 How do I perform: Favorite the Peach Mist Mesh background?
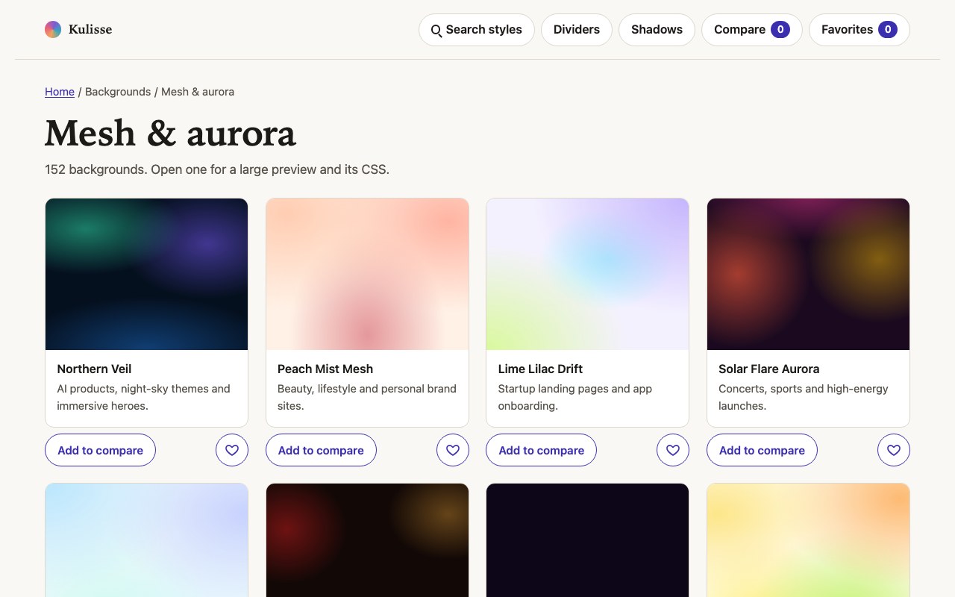pyautogui.click(x=453, y=450)
